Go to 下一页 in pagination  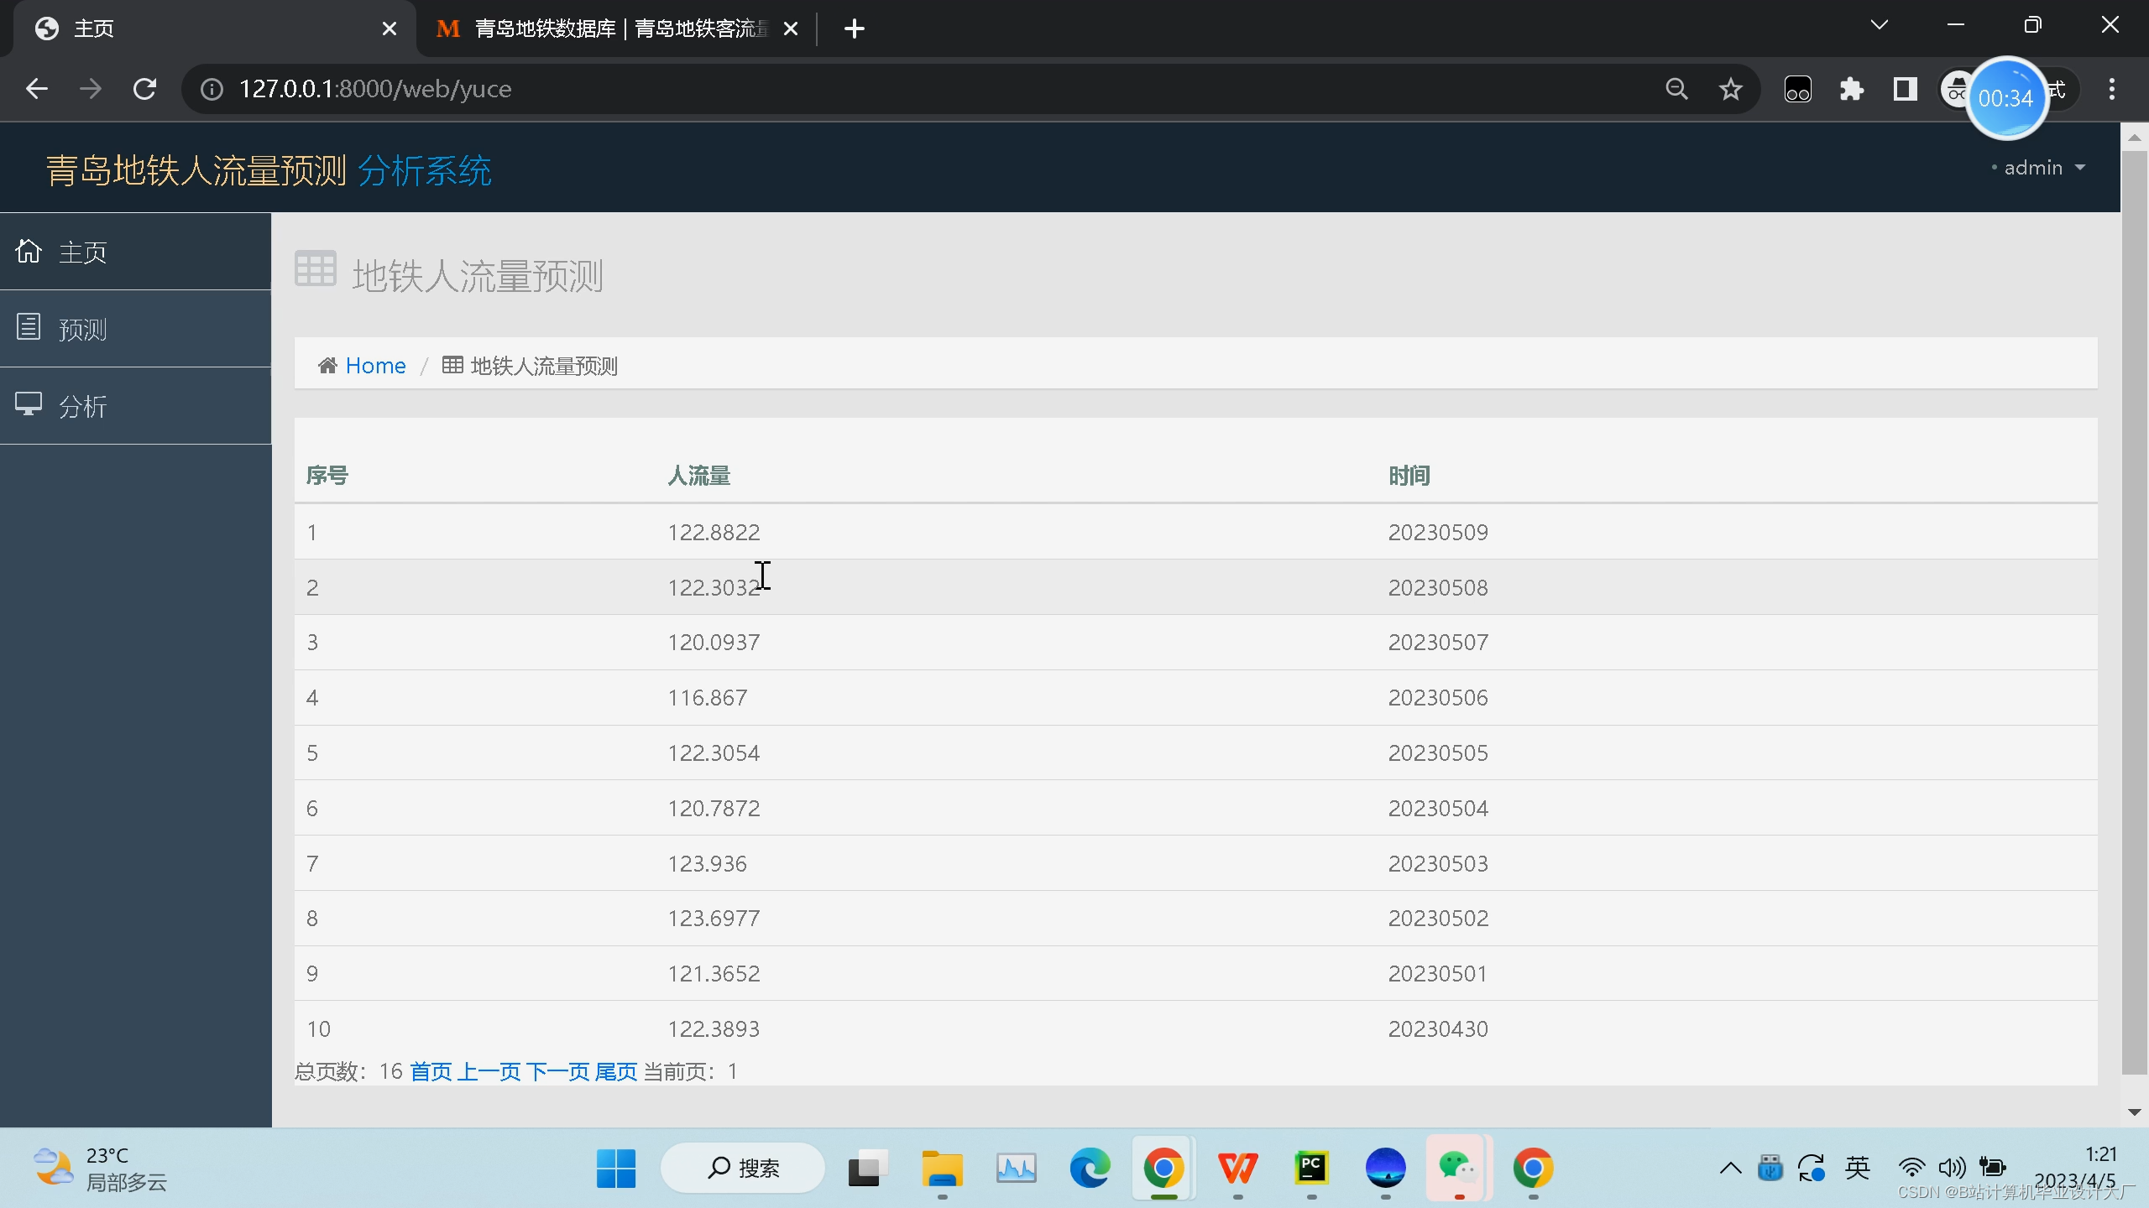click(x=557, y=1071)
